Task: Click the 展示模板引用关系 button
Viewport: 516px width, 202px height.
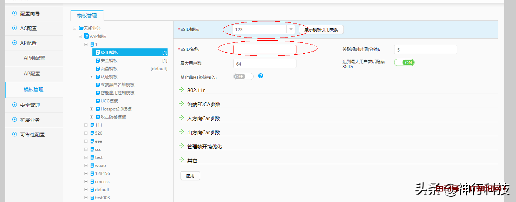Action: tap(321, 30)
